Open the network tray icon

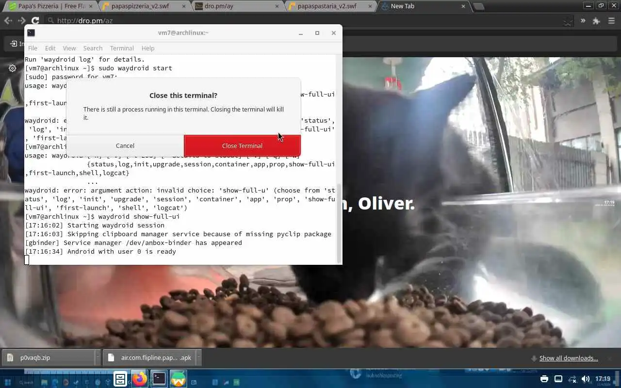pyautogui.click(x=572, y=379)
